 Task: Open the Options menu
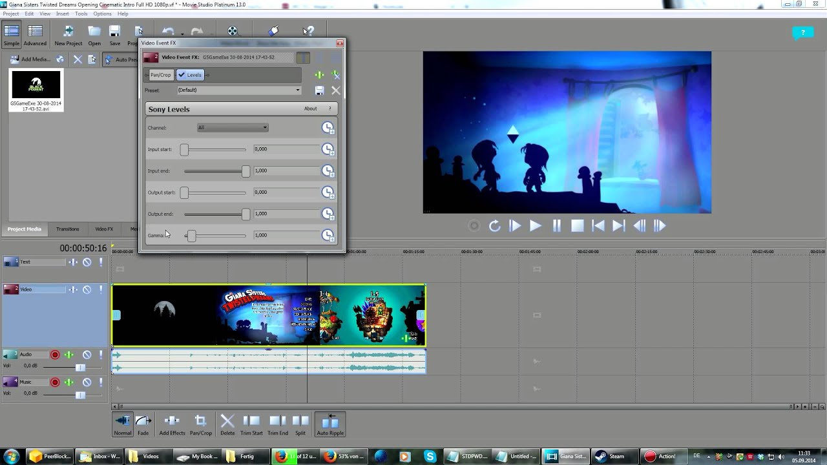[102, 14]
